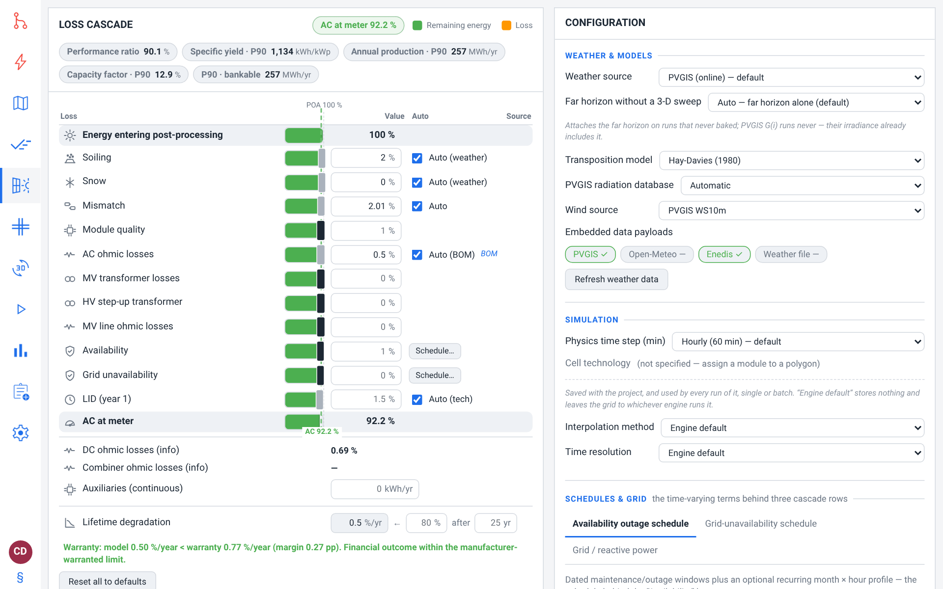Click the Soiling row icon

click(70, 158)
